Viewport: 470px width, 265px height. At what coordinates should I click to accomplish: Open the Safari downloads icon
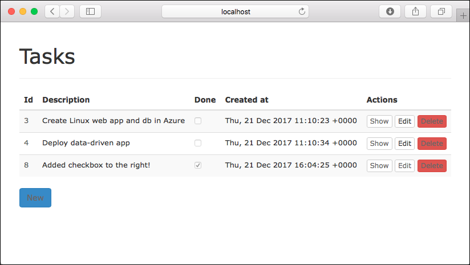[390, 11]
